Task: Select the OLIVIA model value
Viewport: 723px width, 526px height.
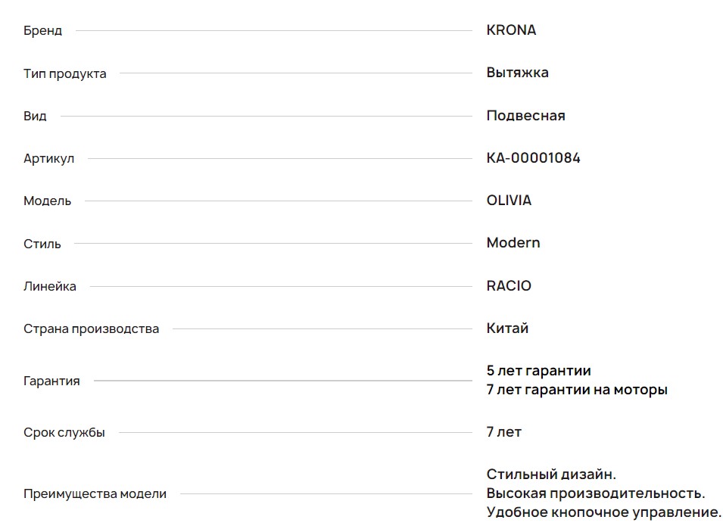Action: pos(509,201)
